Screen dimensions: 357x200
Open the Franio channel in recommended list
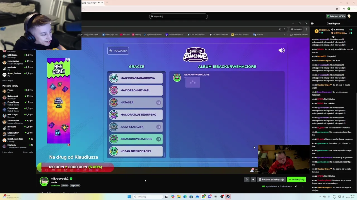click(x=18, y=91)
